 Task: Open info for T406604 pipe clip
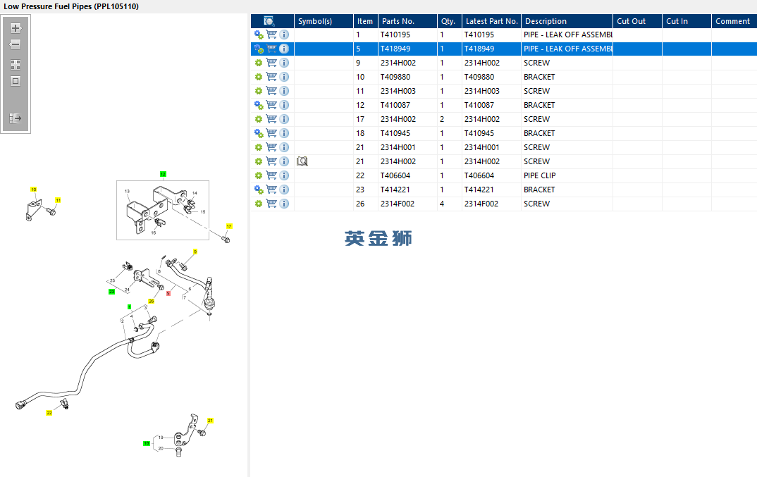[284, 175]
